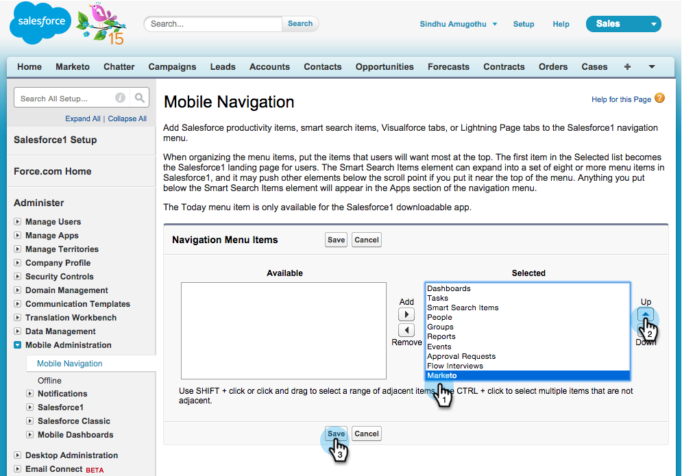
Task: Click the Remove left-arrow button
Action: (406, 330)
